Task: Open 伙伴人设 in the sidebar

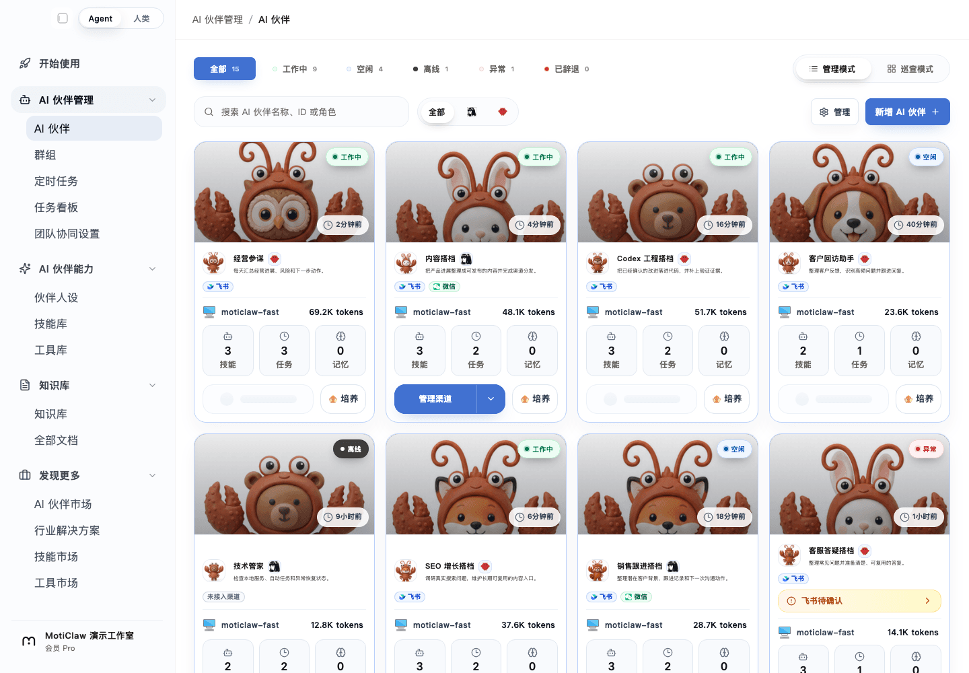Action: coord(94,297)
